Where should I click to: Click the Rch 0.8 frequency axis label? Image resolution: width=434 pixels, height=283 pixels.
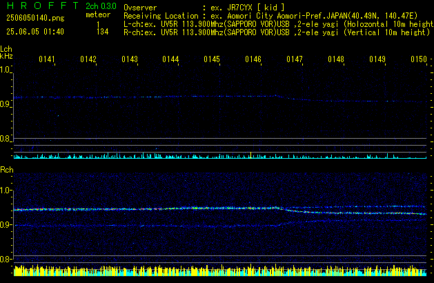tap(5, 259)
